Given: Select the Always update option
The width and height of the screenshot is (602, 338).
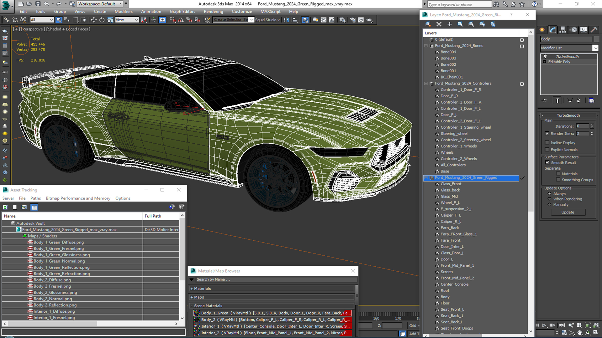Looking at the screenshot, I should tap(549, 194).
